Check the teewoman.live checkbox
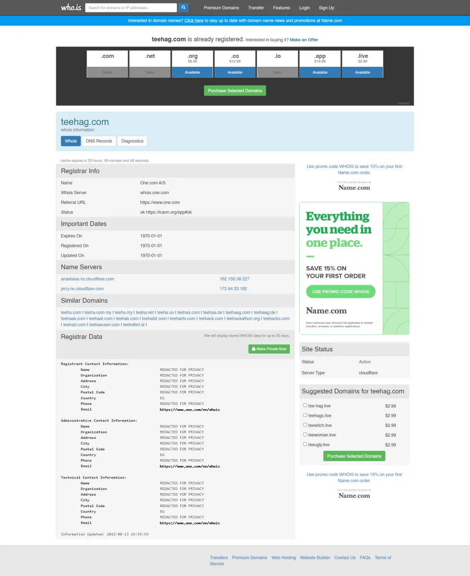The height and width of the screenshot is (576, 470). pos(305,435)
